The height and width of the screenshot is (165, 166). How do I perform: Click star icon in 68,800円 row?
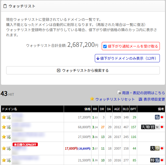[4, 127]
